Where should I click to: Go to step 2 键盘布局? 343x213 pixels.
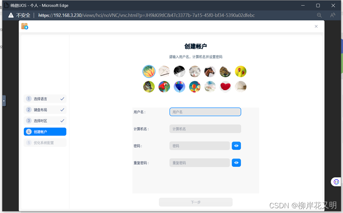point(45,110)
